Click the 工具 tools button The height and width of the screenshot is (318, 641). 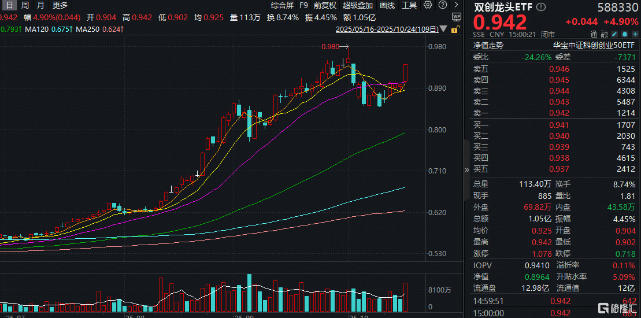click(x=409, y=5)
